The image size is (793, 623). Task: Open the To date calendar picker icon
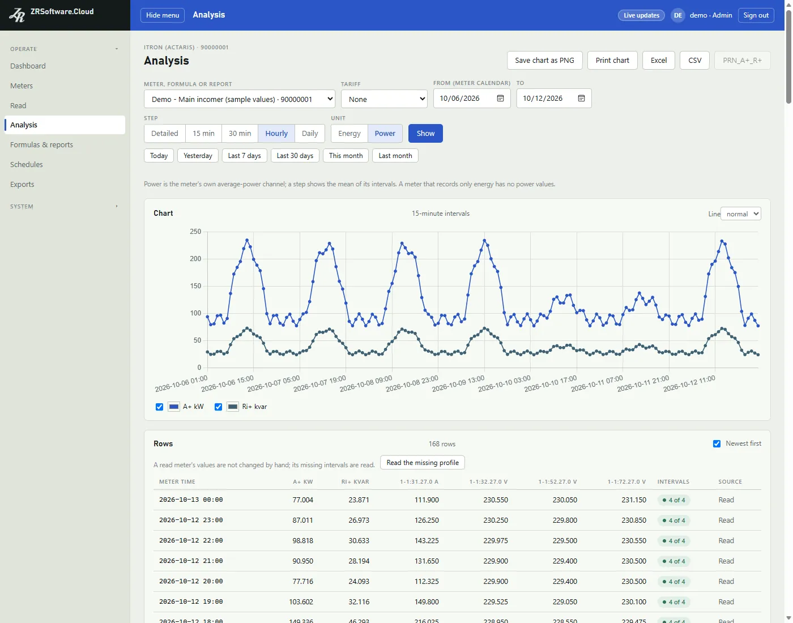[x=581, y=99]
